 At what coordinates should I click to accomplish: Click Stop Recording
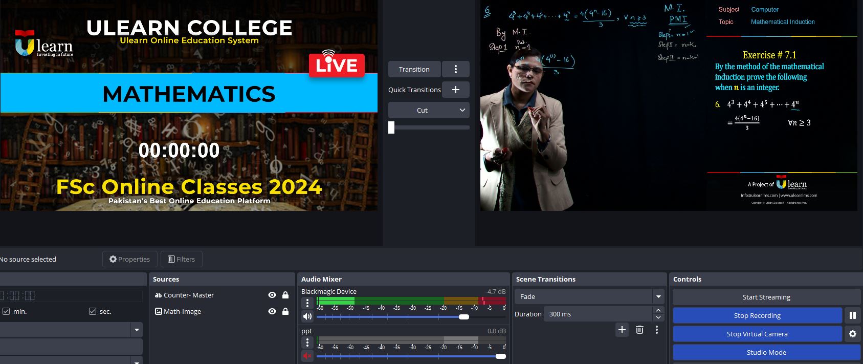pos(757,315)
